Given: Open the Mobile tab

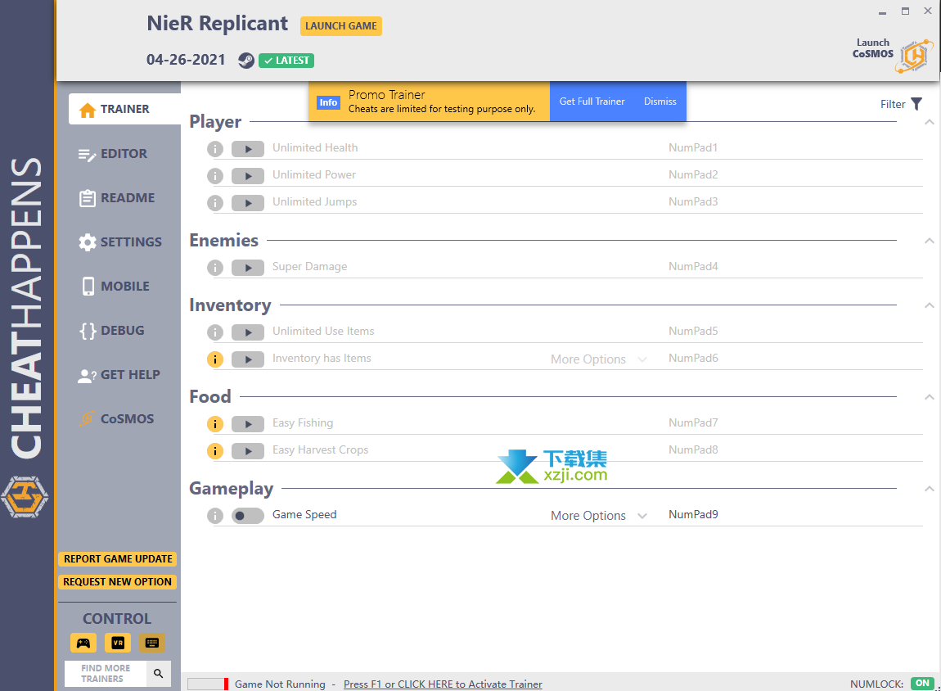Looking at the screenshot, I should click(115, 287).
